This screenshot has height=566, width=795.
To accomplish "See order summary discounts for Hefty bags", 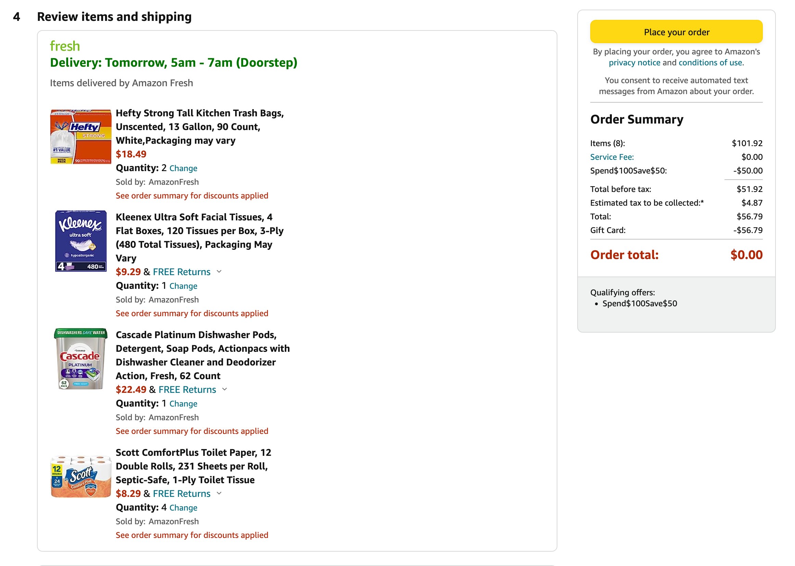I will pos(192,195).
